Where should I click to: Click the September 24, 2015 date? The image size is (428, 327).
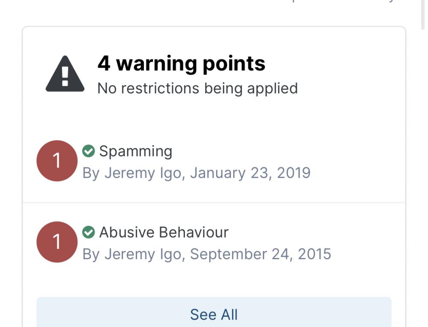[261, 254]
